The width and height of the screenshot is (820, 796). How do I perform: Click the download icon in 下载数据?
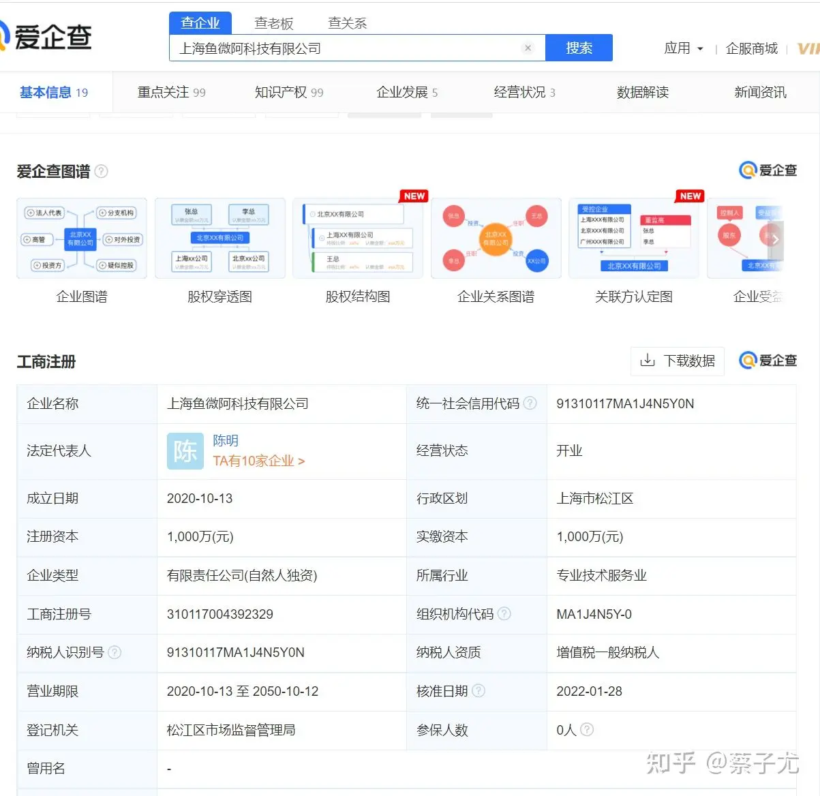tap(648, 361)
